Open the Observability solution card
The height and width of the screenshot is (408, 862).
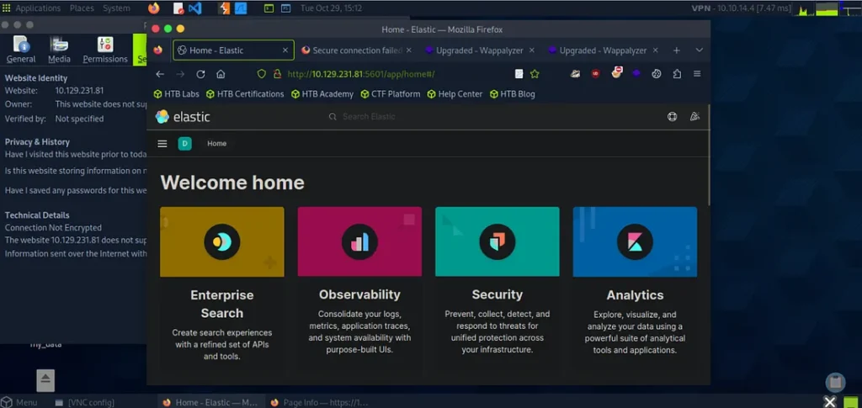point(359,286)
